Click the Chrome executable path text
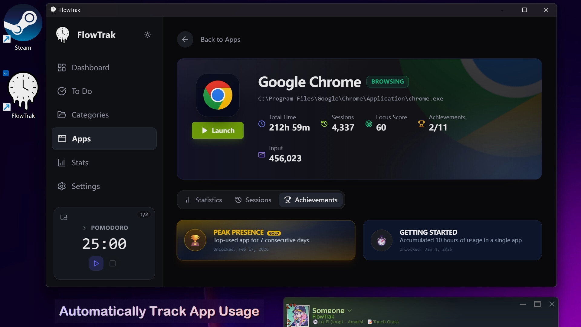Screen dimensions: 581x327 point(350,99)
